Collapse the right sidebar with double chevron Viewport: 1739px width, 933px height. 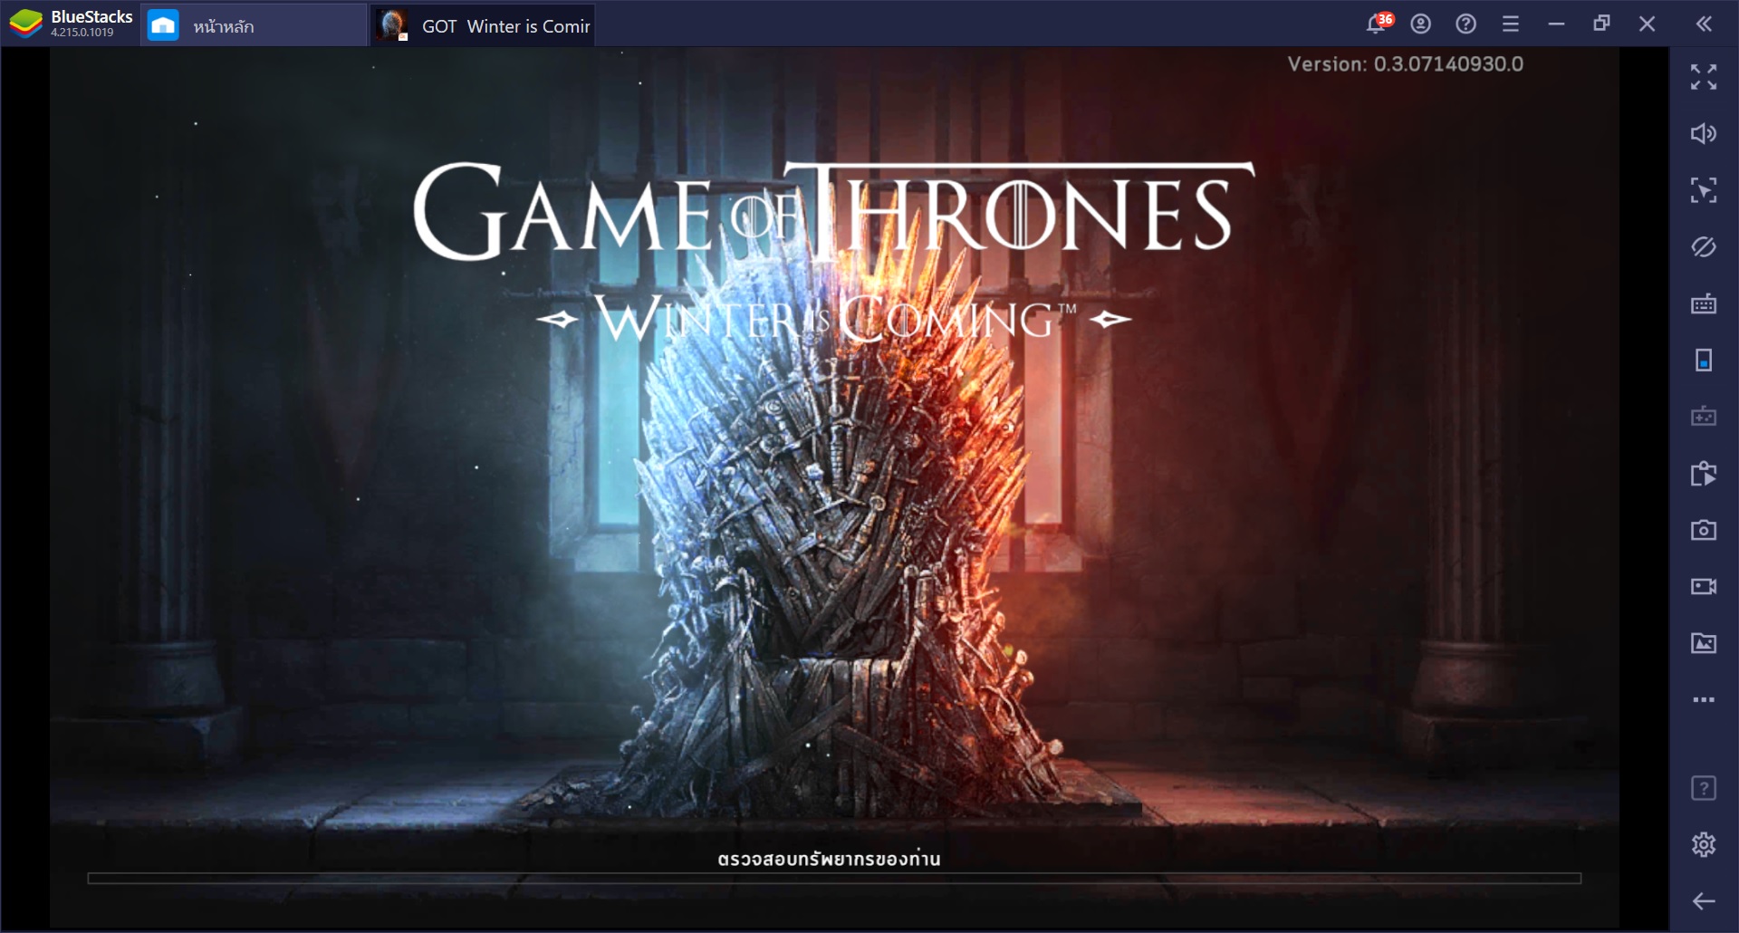[1704, 24]
